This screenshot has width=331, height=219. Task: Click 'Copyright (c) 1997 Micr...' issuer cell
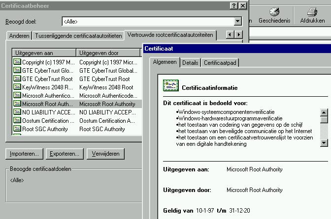(108, 62)
